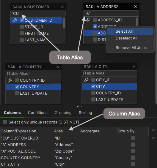Click the key icon beside CUSTOMER_ID
The width and height of the screenshot is (157, 168).
coord(15,20)
